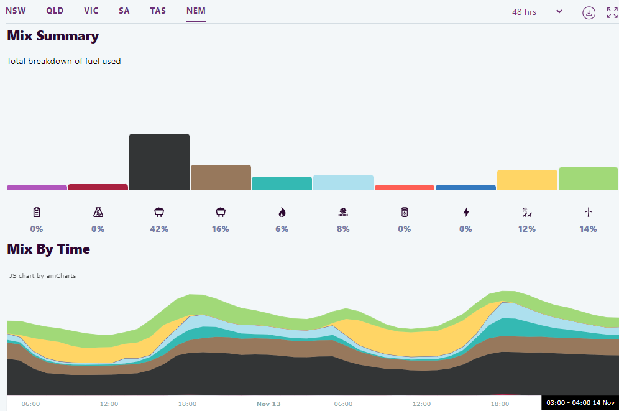
Task: Click the Nov 13 time axis label
Action: coord(268,404)
